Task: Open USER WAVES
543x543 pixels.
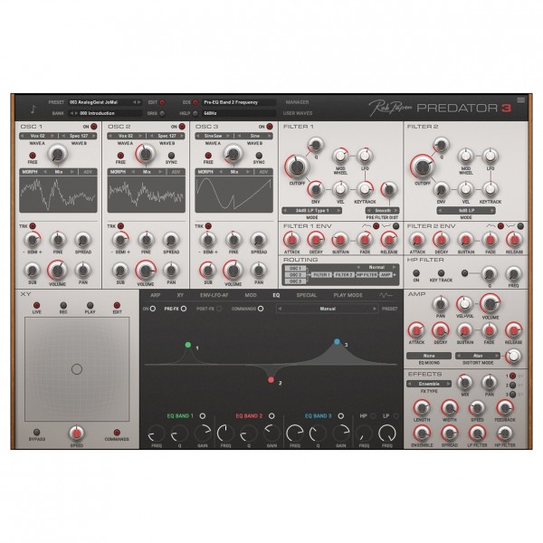Action: (298, 113)
